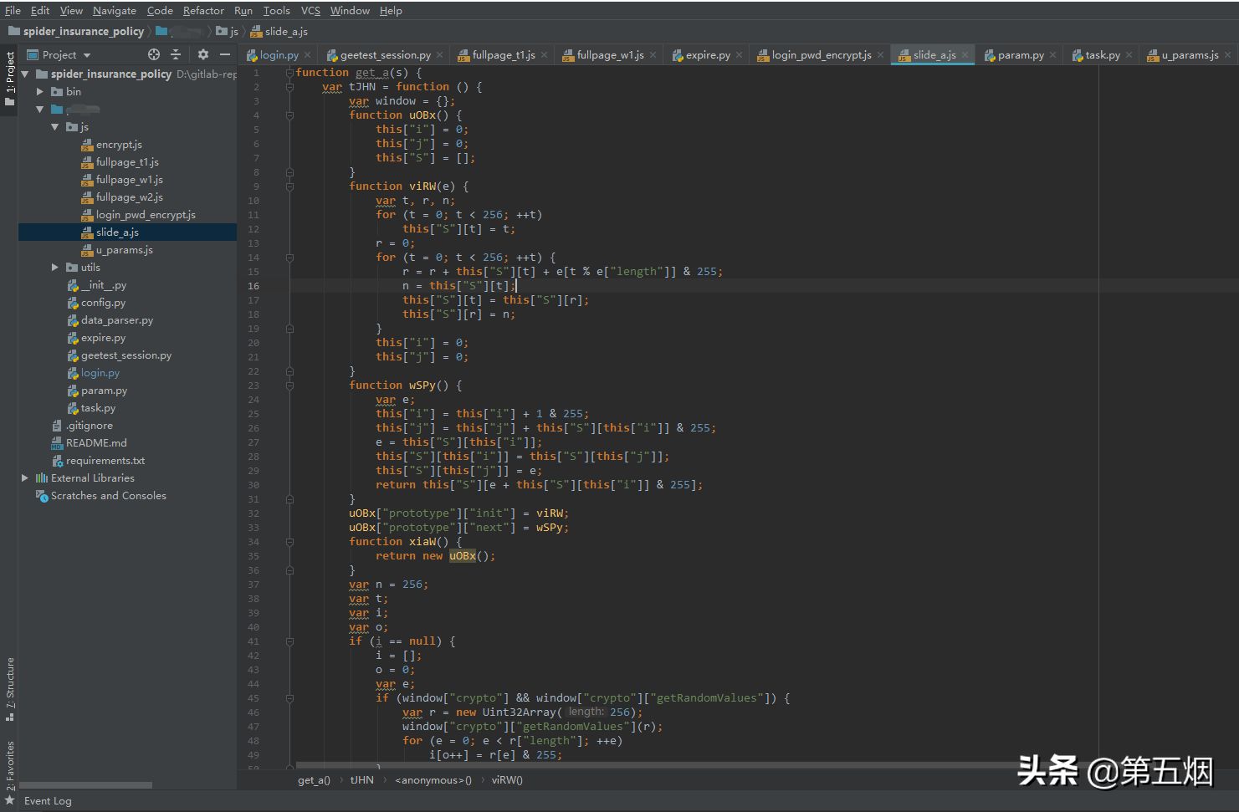The width and height of the screenshot is (1239, 812).
Task: Open the Edit menu
Action: pyautogui.click(x=40, y=10)
